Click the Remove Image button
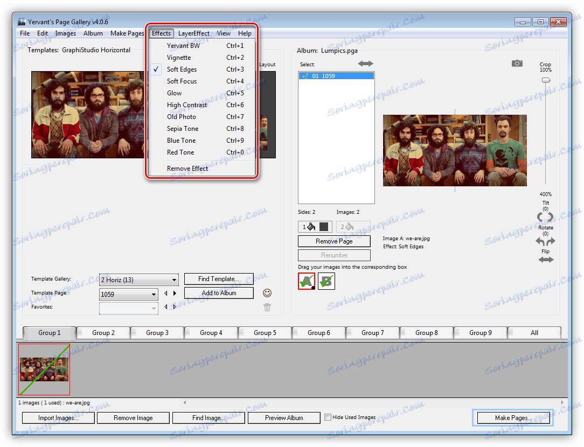 (133, 418)
